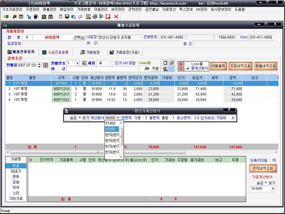Click the blank new document toolbar icon

click(x=61, y=17)
